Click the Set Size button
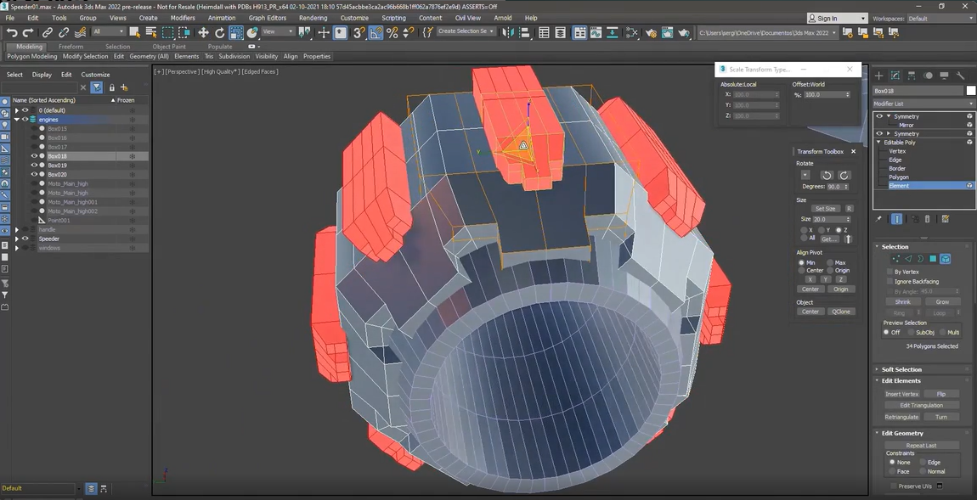 (825, 209)
